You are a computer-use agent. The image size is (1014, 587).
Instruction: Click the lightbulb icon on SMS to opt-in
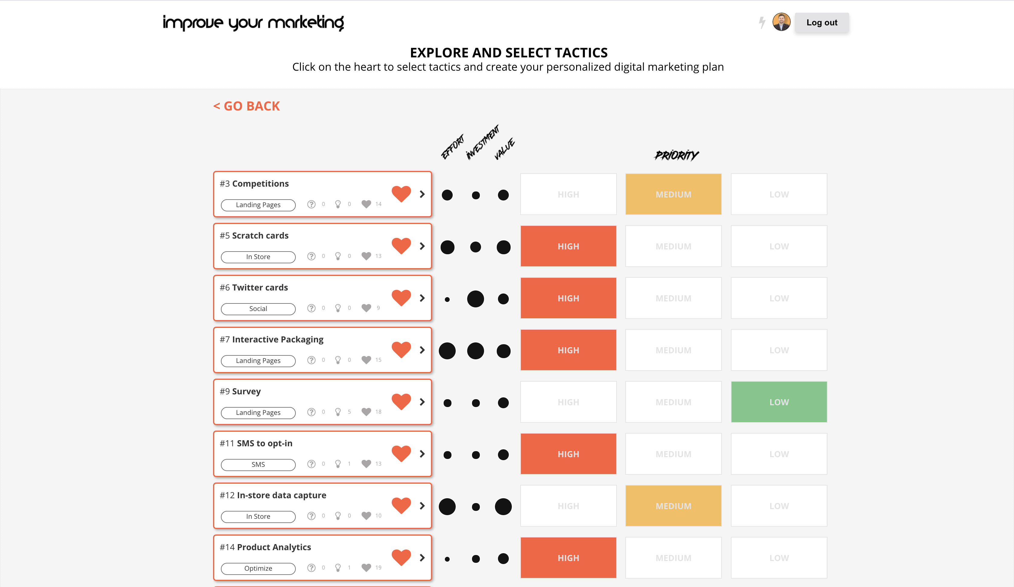click(338, 464)
